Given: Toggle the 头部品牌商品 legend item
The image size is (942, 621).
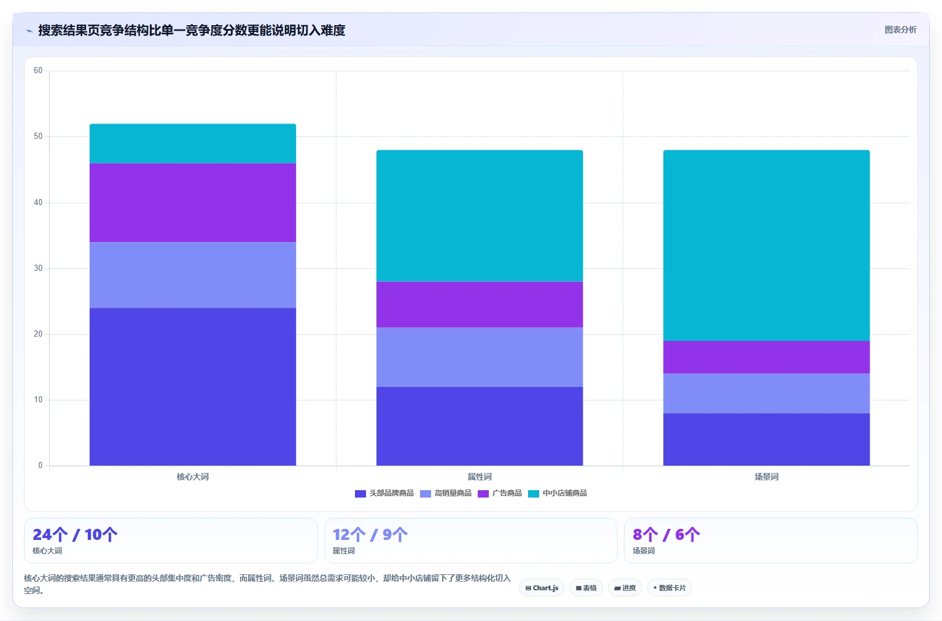Looking at the screenshot, I should point(384,493).
